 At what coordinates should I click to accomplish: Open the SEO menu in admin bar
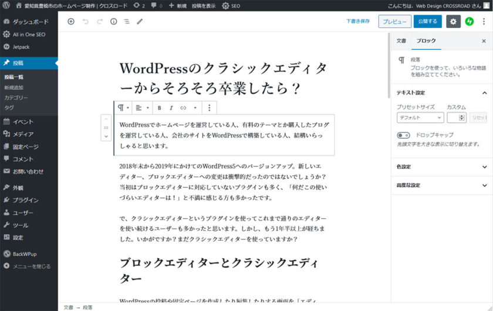231,6
